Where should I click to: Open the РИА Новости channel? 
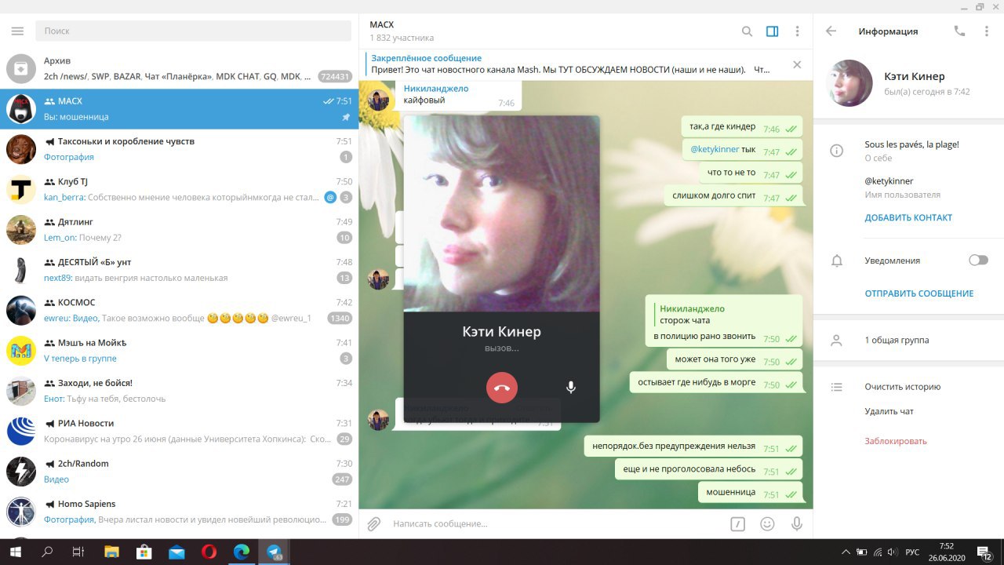click(179, 431)
